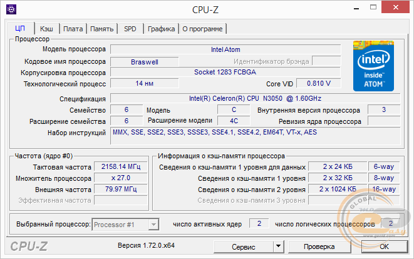Click the logical processors count value
The image size is (414, 259).
391,223
